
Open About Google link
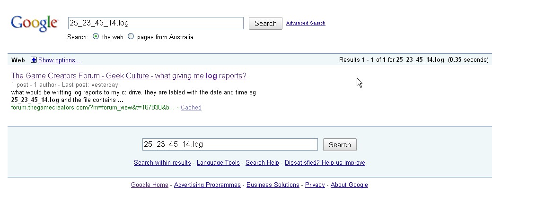pyautogui.click(x=349, y=185)
